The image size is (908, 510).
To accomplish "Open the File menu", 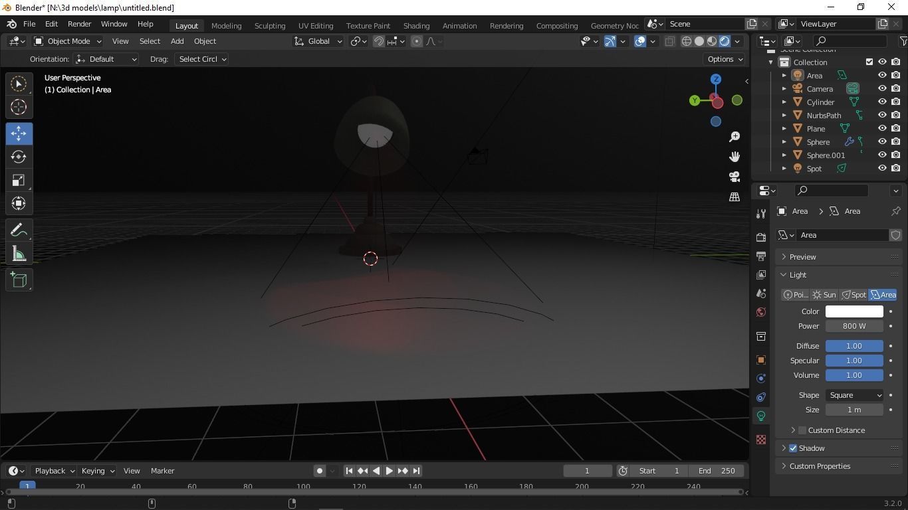I will 29,24.
